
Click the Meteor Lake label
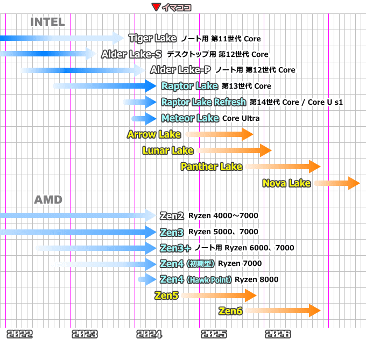(190, 118)
